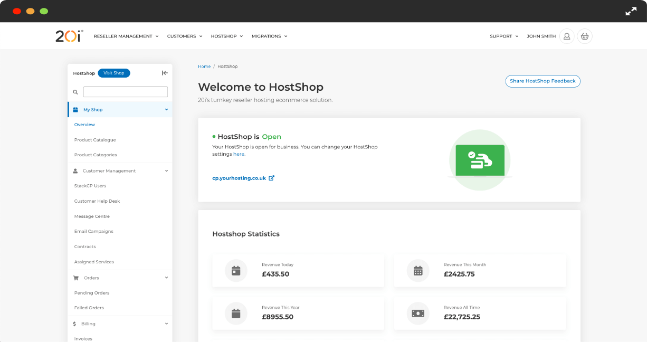
Task: Go to Home via breadcrumb
Action: pyautogui.click(x=204, y=66)
